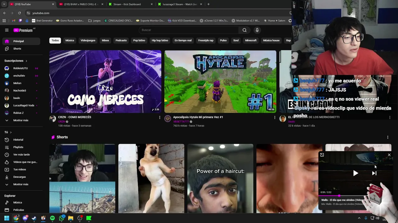398x223 pixels.
Task: Open Tus videos in the sidebar
Action: point(21,169)
